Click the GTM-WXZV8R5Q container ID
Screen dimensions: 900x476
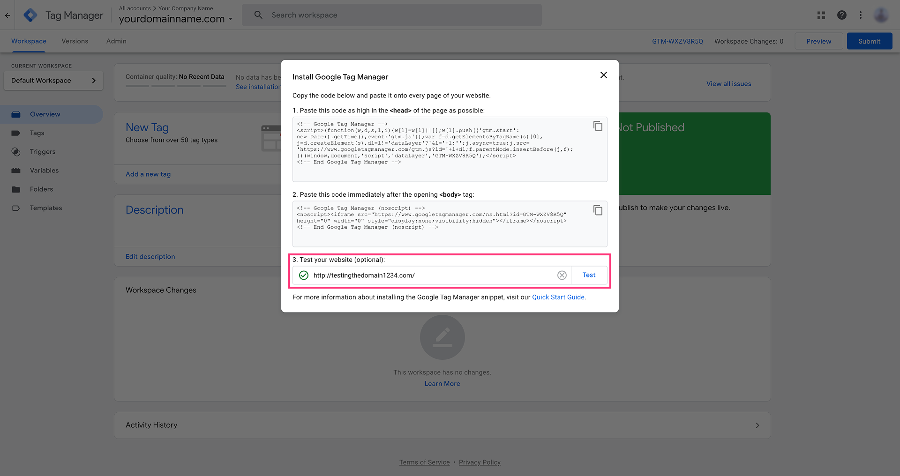tap(677, 41)
